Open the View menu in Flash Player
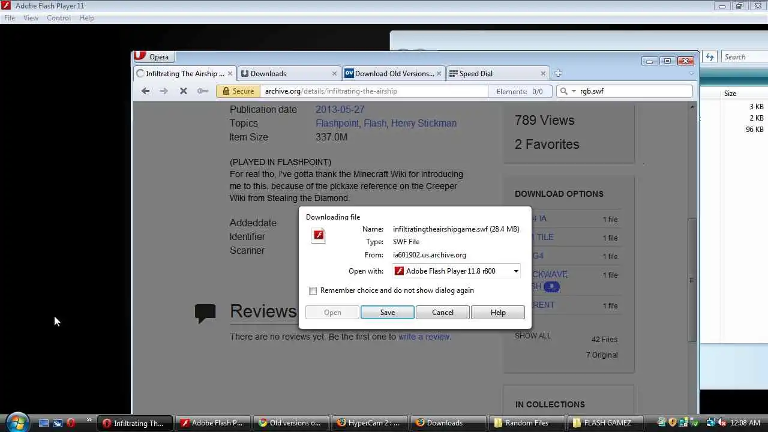This screenshot has height=432, width=768. pyautogui.click(x=31, y=18)
